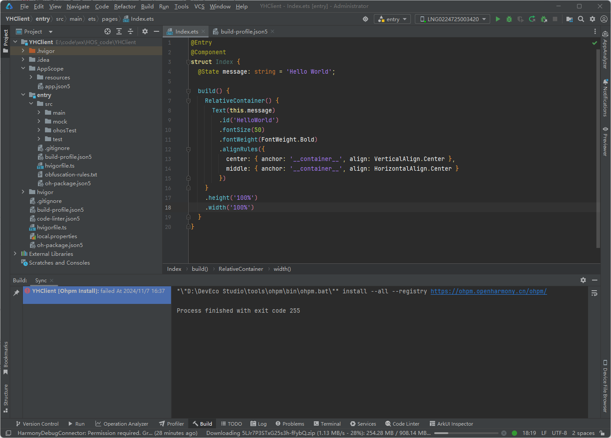The width and height of the screenshot is (611, 438).
Task: Hide the Build tool window
Action: pos(595,280)
